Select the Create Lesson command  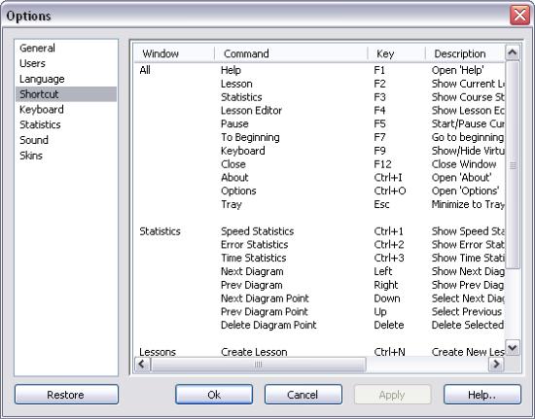[254, 352]
